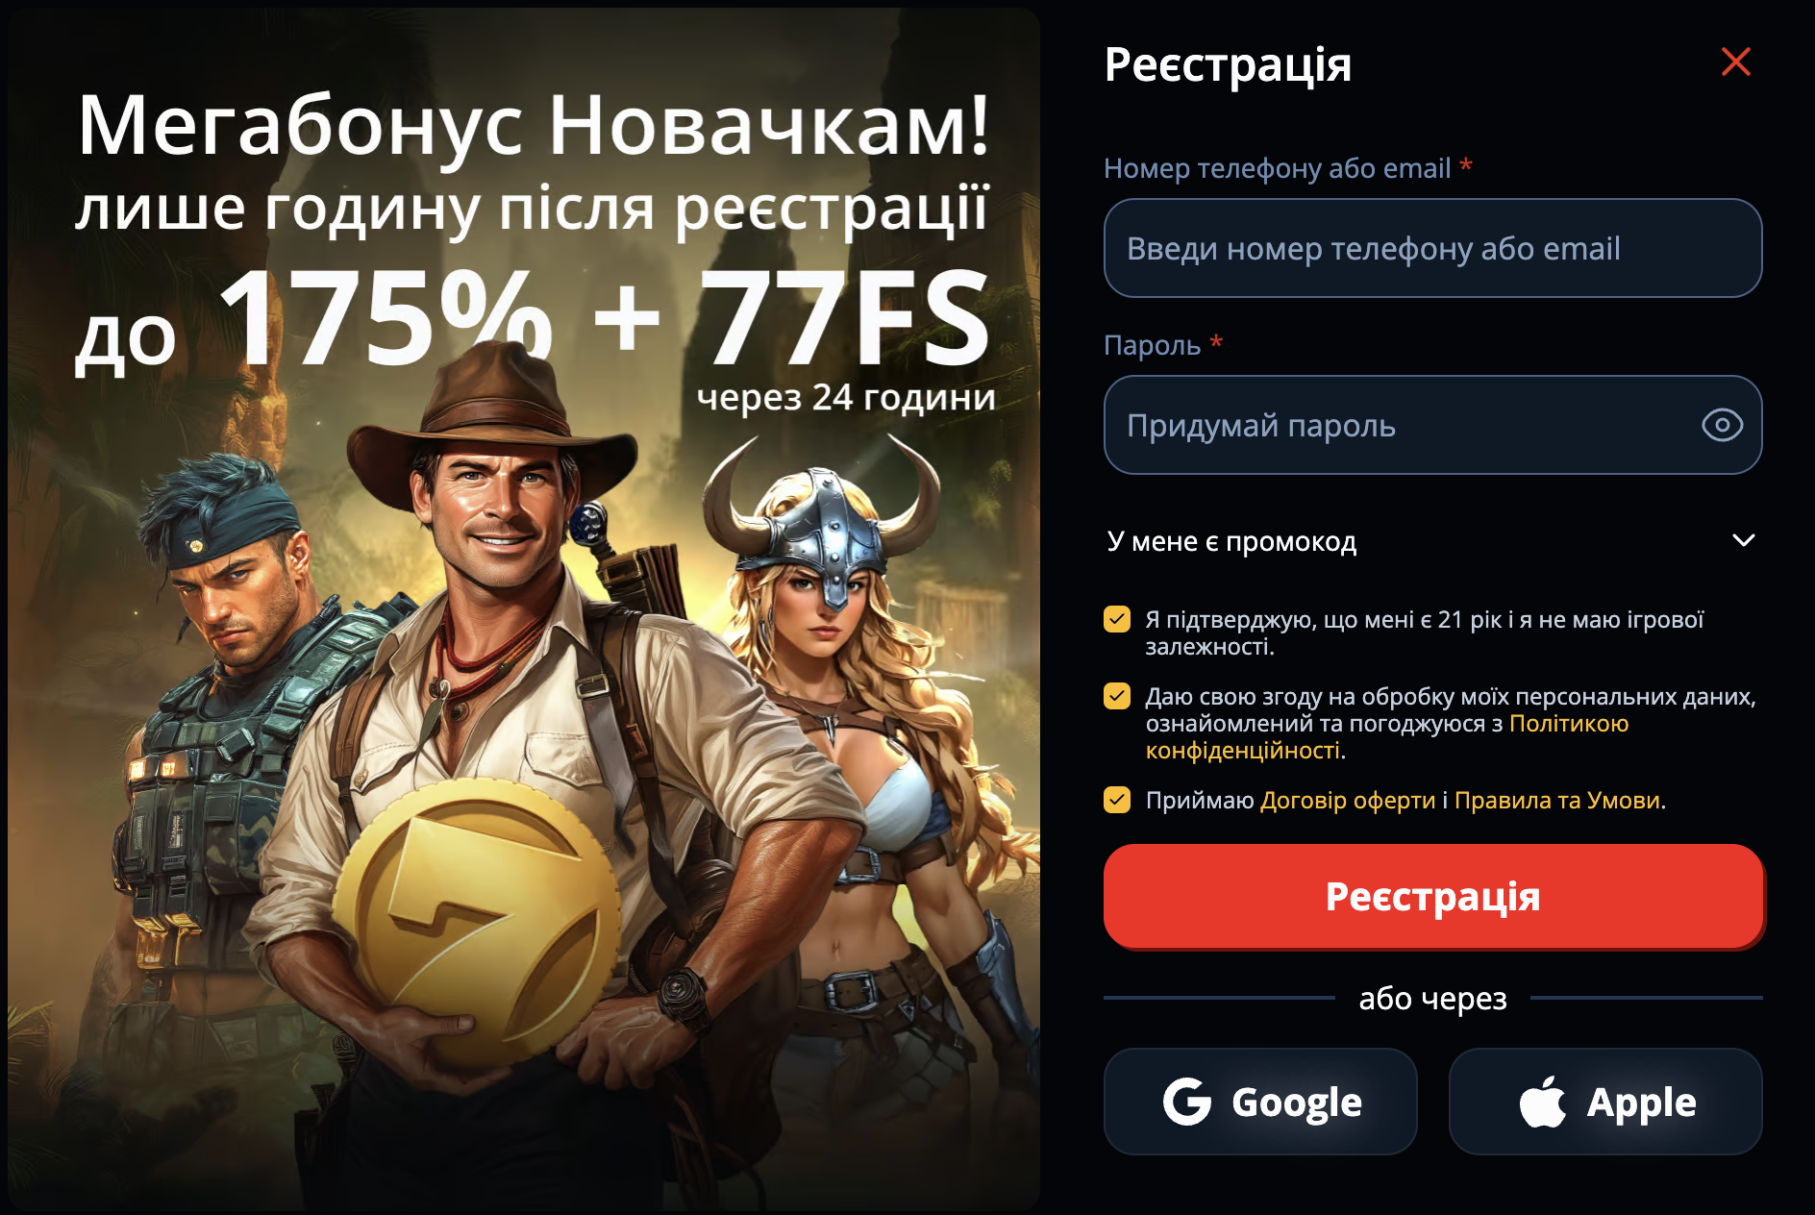This screenshot has width=1815, height=1215.
Task: Show password using the eye icon
Action: tap(1722, 425)
